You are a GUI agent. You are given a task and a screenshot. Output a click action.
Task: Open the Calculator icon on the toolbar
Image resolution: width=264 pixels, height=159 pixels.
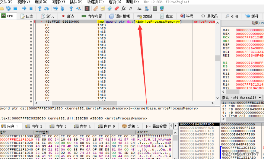coord(155,9)
